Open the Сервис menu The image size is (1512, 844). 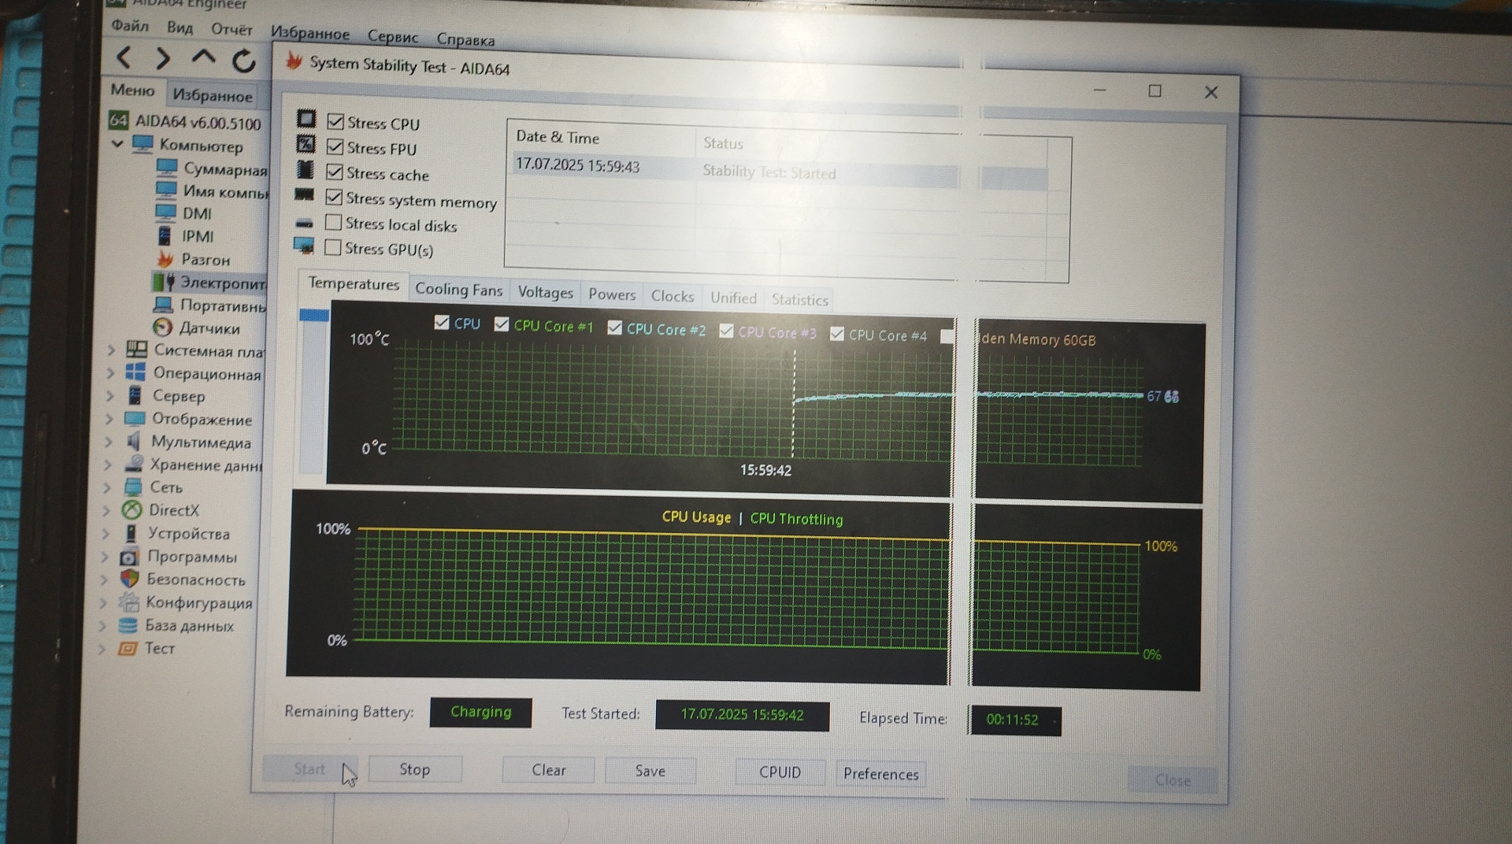tap(392, 36)
